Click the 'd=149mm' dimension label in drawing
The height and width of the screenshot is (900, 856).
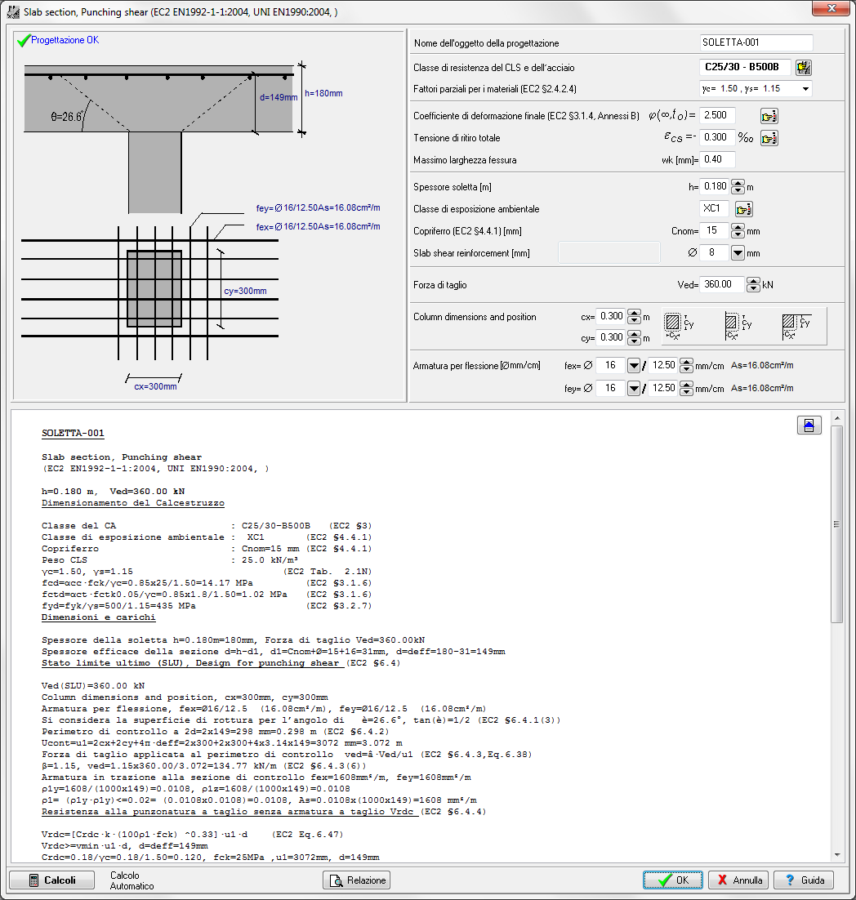[279, 97]
